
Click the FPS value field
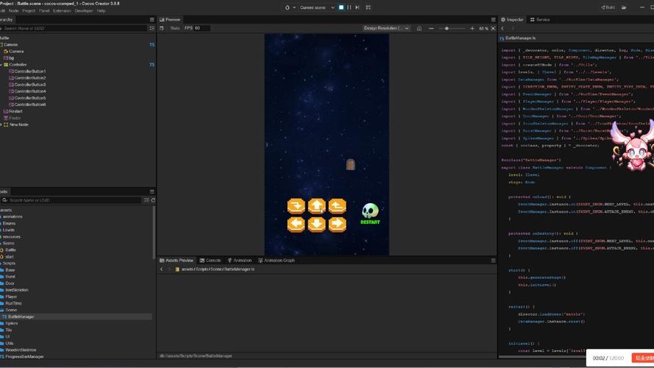(202, 29)
